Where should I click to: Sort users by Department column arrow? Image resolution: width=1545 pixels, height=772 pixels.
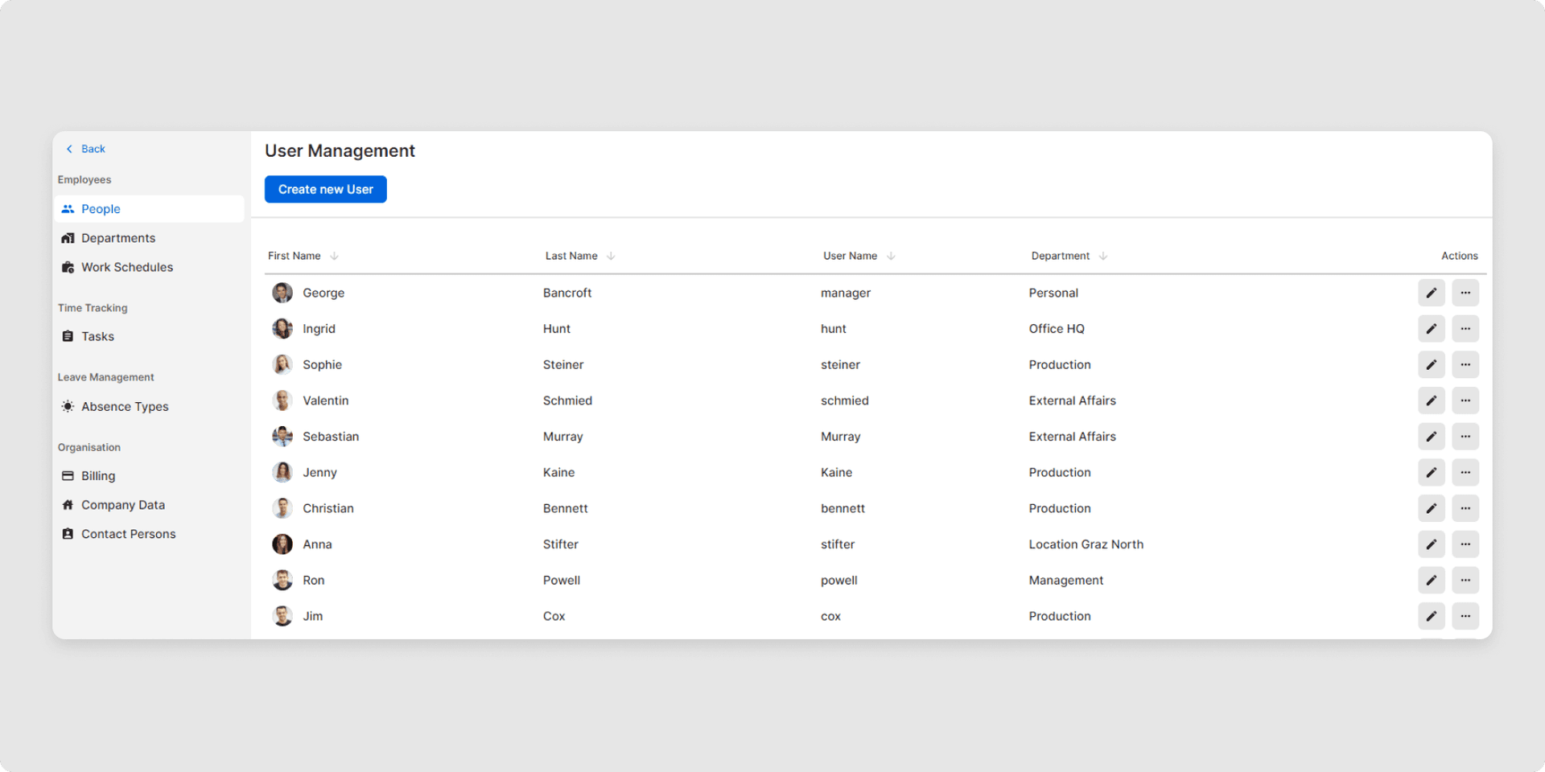(1102, 257)
